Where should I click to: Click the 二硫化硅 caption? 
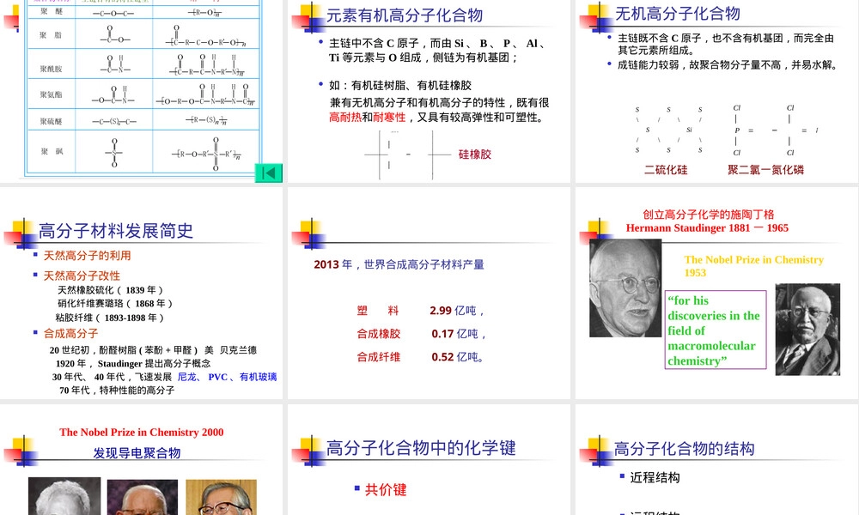coord(666,170)
